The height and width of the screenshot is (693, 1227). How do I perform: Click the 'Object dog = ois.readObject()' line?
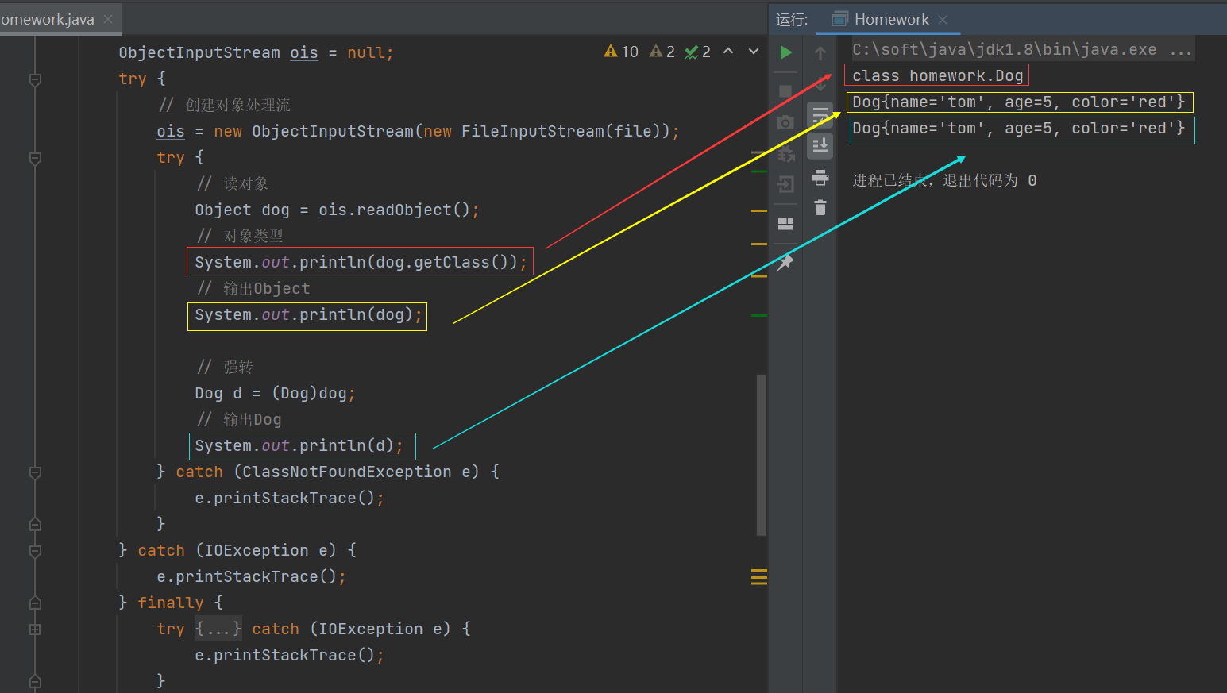coord(337,210)
